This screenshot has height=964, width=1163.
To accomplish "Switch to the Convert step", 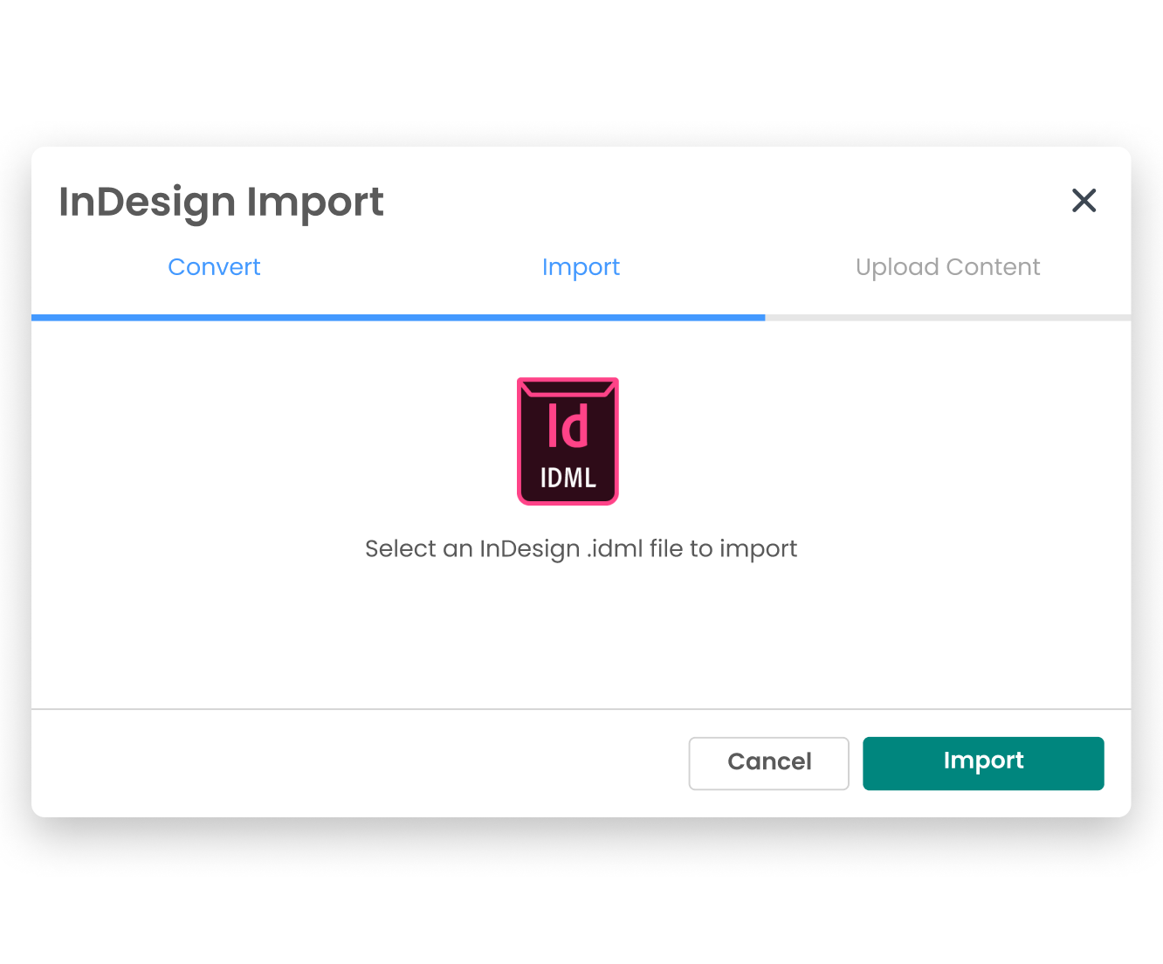I will click(214, 267).
